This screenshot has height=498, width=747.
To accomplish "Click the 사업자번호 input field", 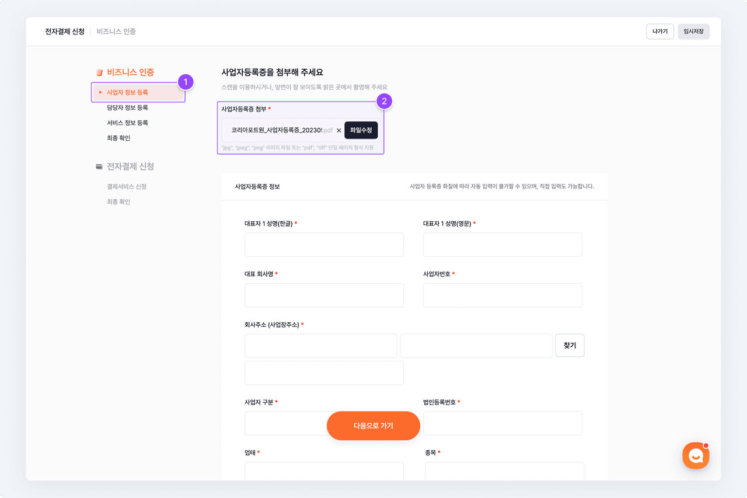I will pos(502,295).
